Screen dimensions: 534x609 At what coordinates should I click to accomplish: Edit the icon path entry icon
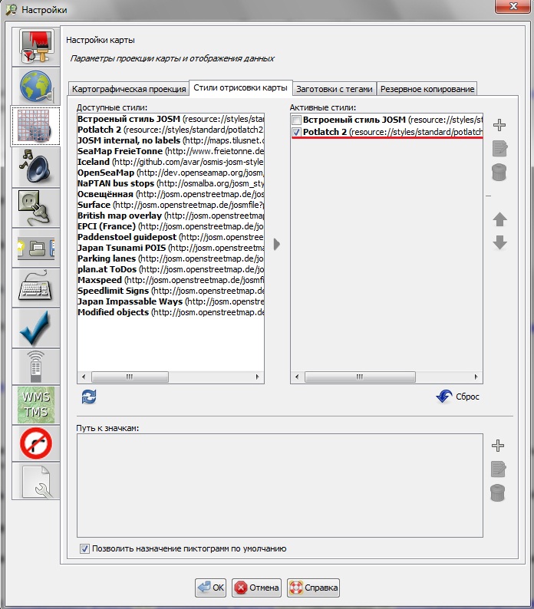click(x=498, y=469)
